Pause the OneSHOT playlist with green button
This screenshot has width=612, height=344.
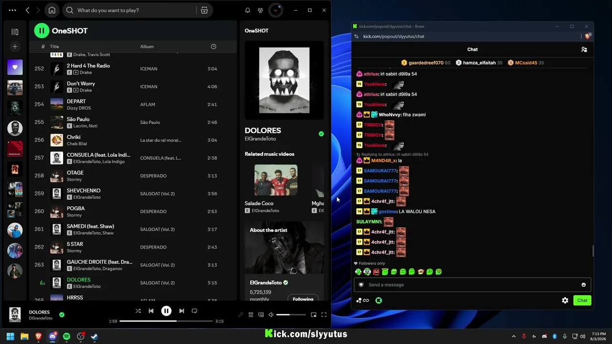pyautogui.click(x=42, y=31)
